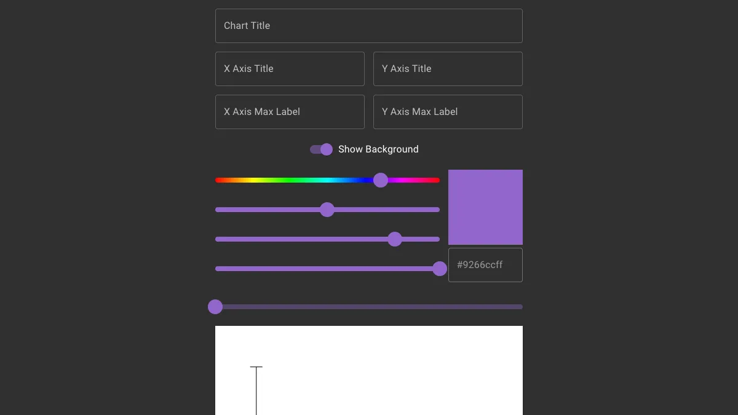This screenshot has width=738, height=415.
Task: Click the middle of the bottom wide slider track
Action: [369, 307]
